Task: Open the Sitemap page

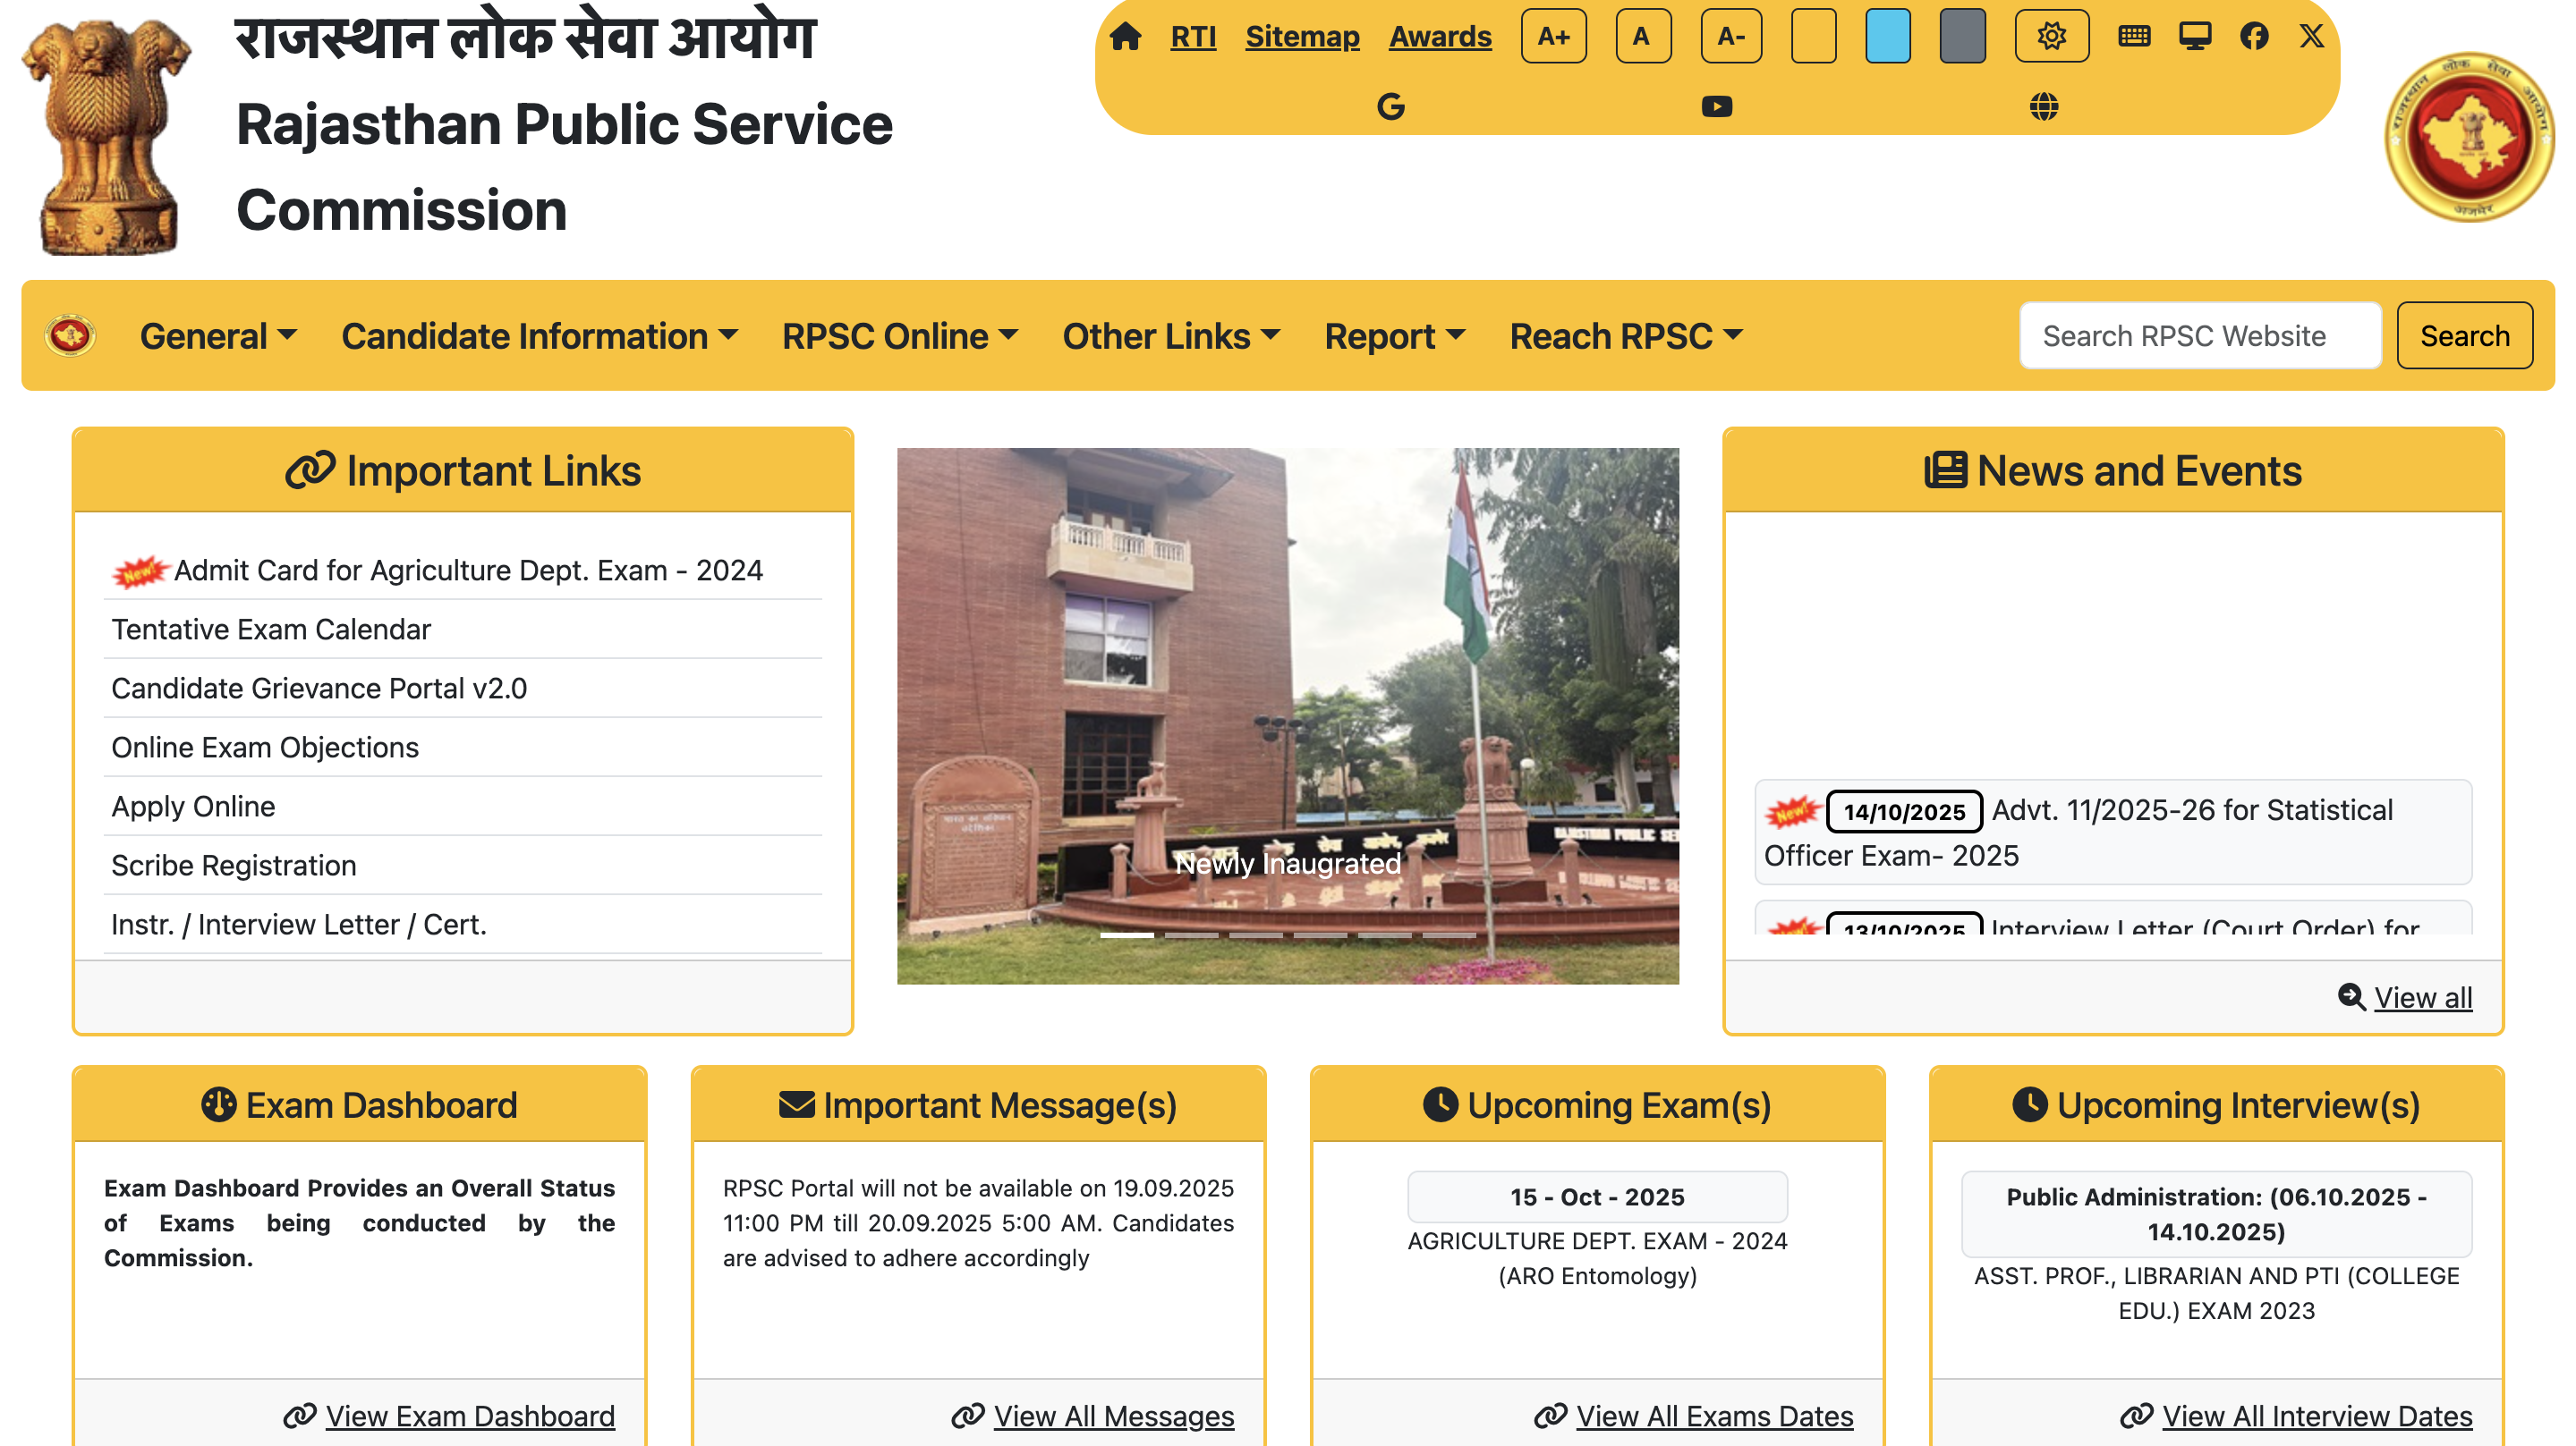Action: pos(1302,36)
